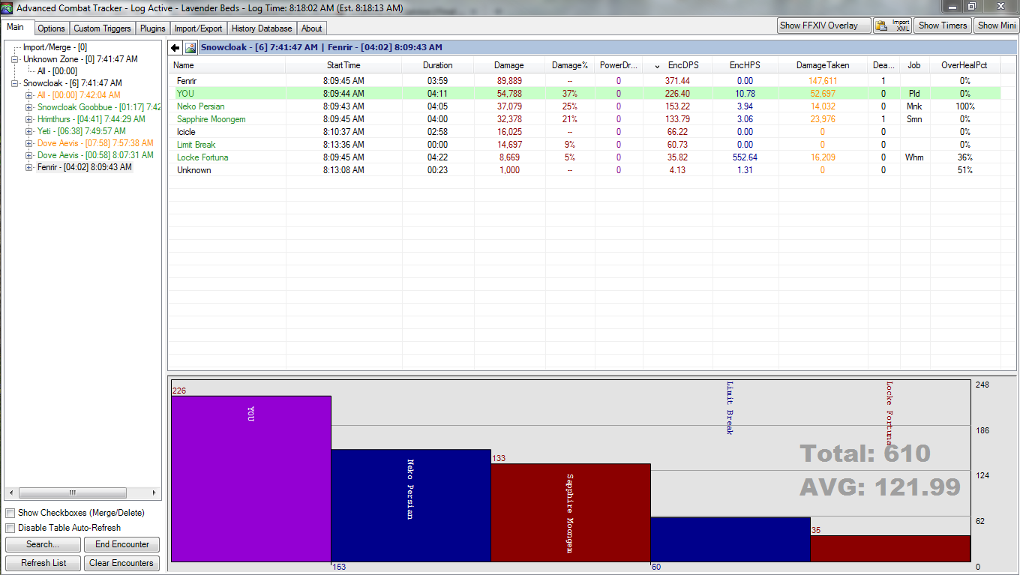The image size is (1020, 575).
Task: Open the History Database tab
Action: tap(262, 28)
